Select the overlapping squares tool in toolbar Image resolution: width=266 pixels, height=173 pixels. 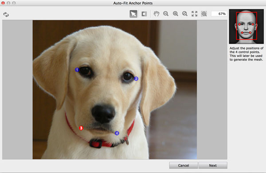144,14
